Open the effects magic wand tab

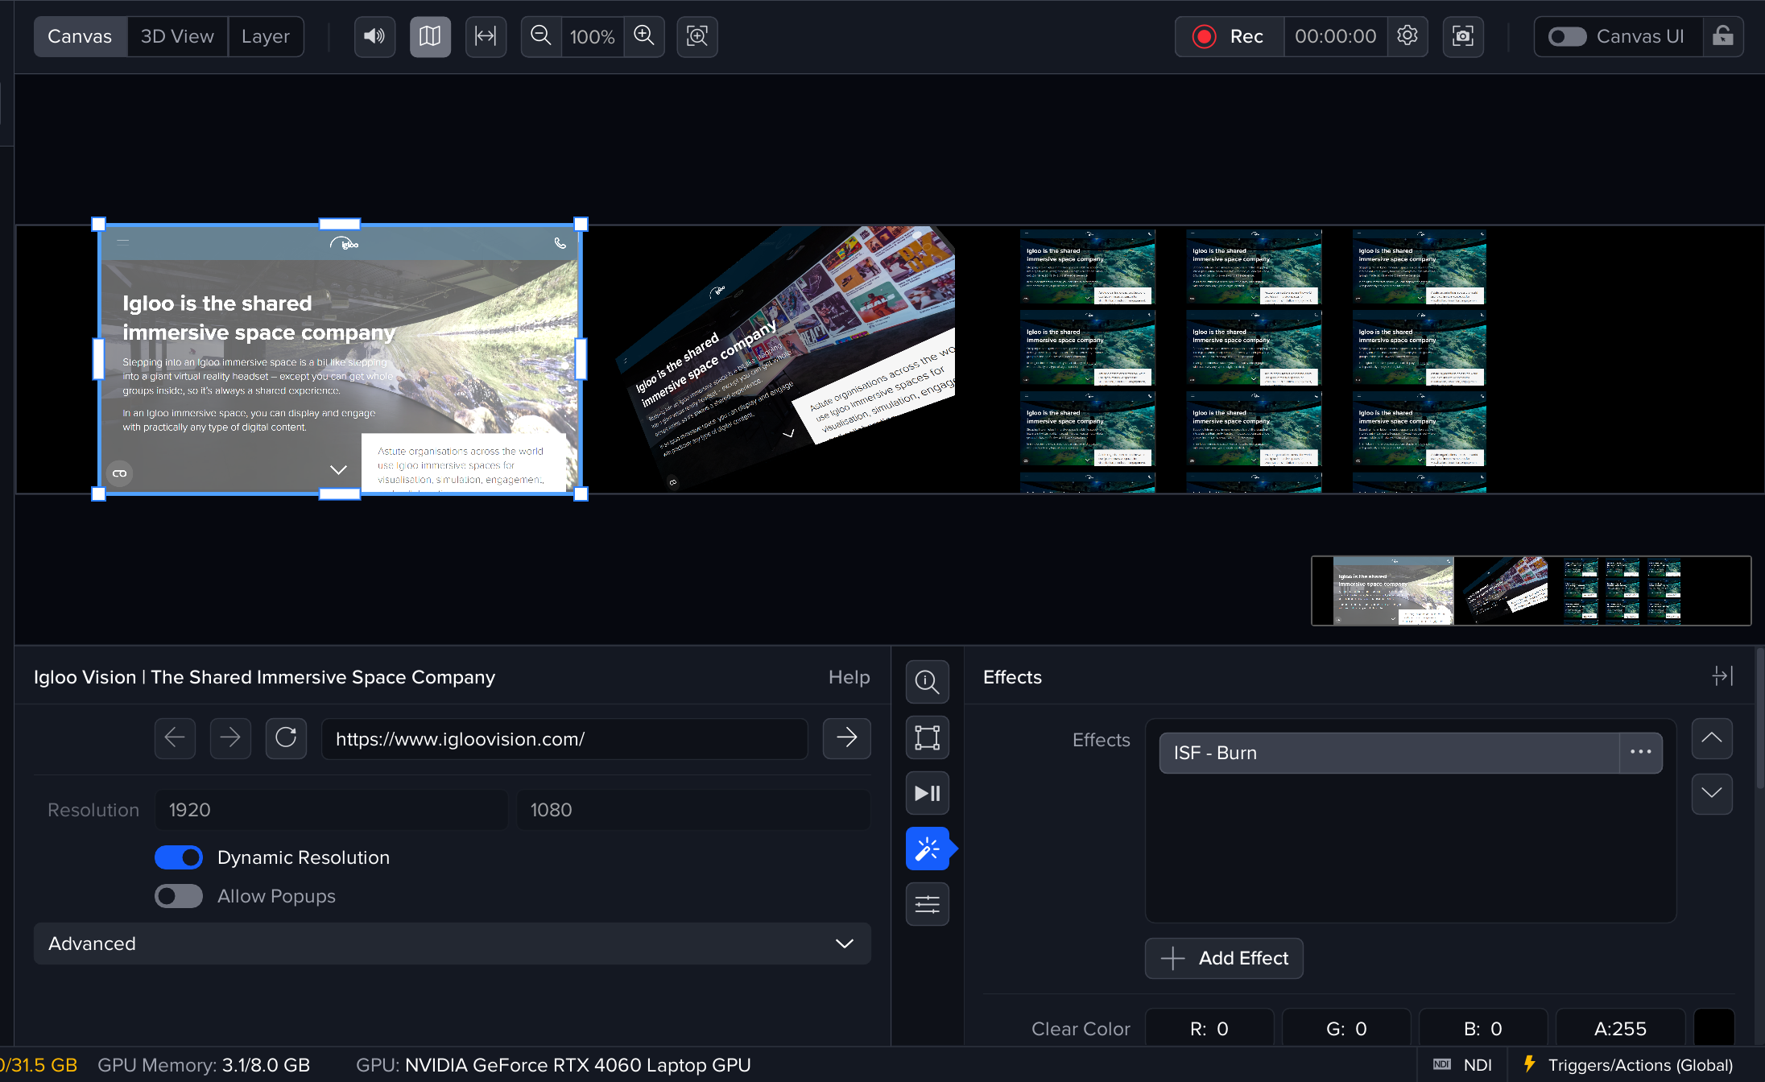click(x=928, y=849)
